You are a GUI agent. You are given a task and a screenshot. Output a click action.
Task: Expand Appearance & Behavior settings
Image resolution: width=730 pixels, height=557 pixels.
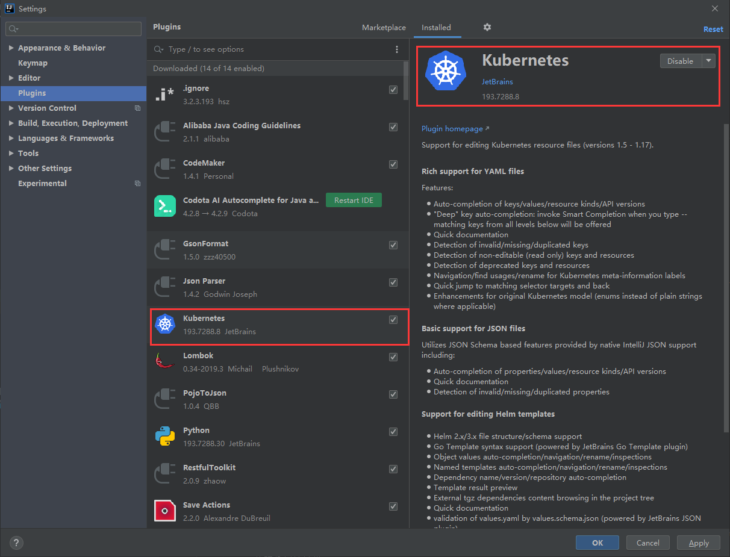click(11, 48)
